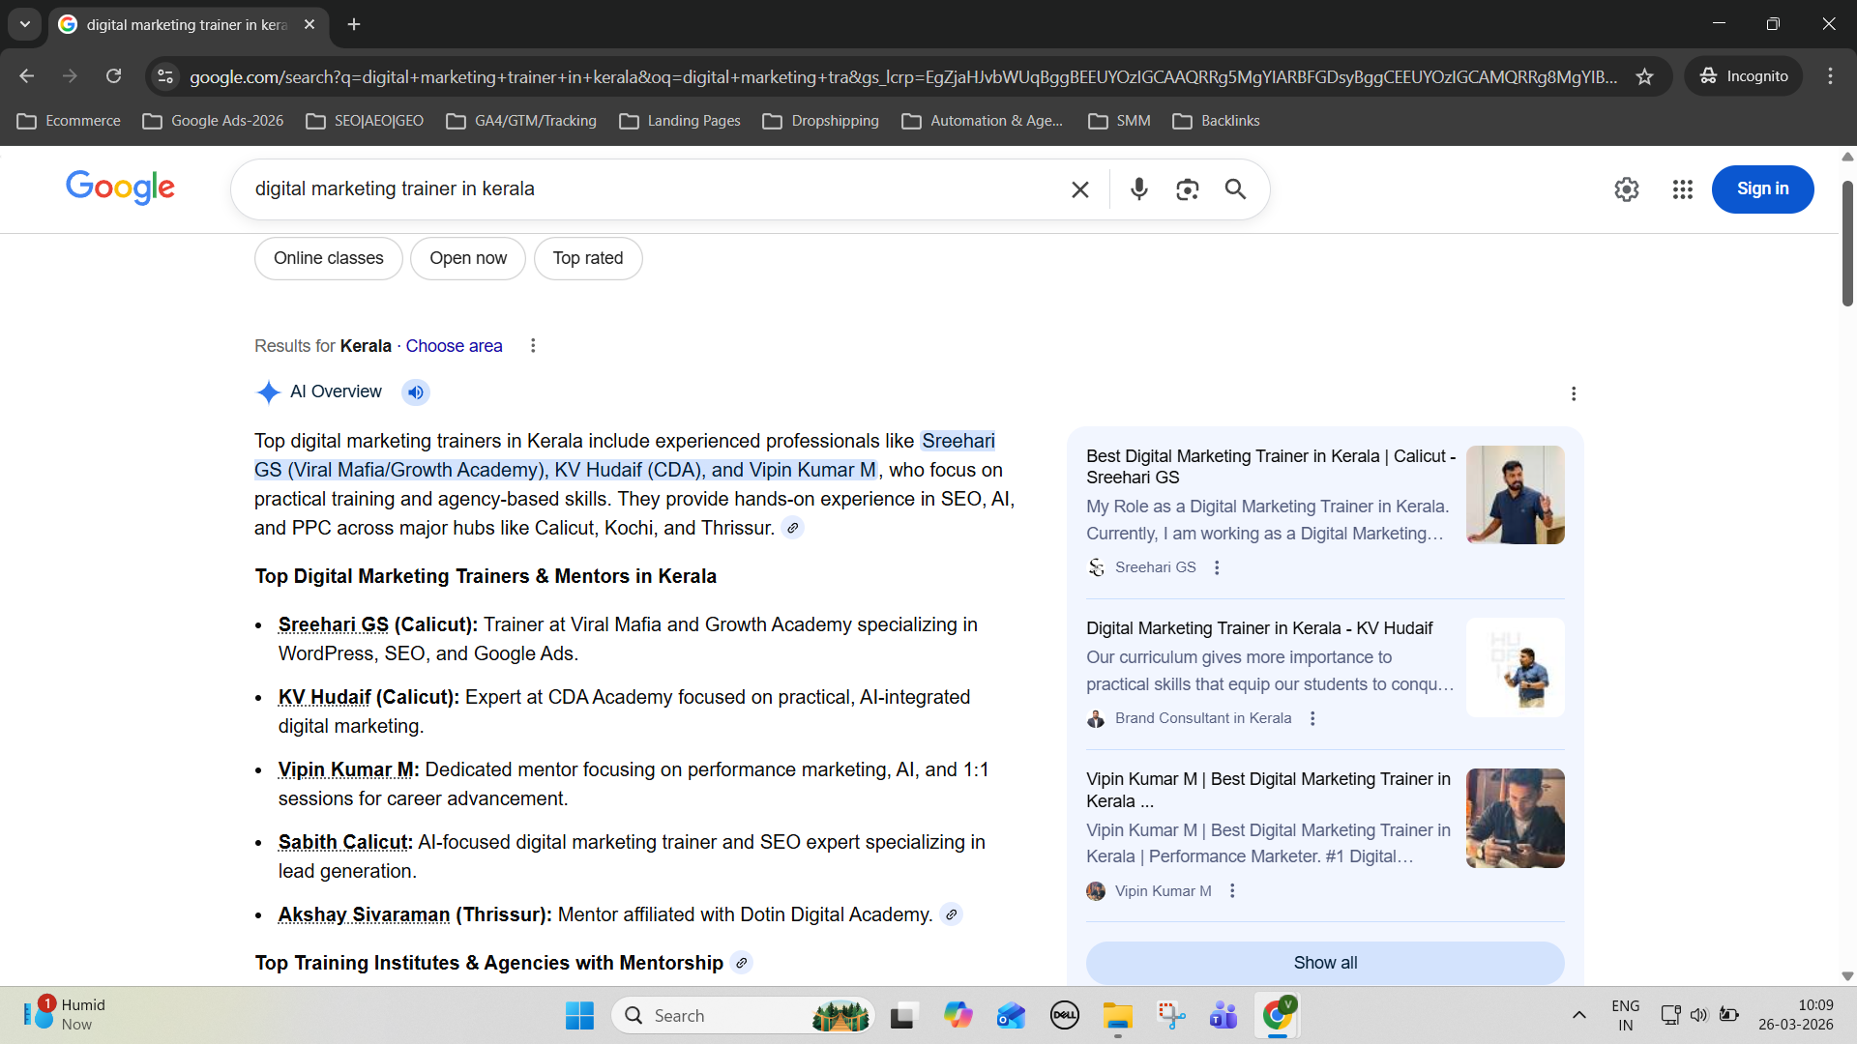Open Google Lens image search

pos(1188,189)
